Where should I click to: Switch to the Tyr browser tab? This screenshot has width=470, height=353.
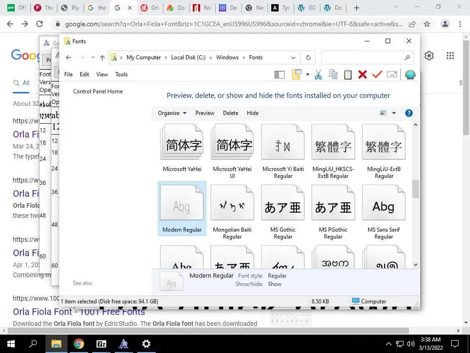point(280,8)
